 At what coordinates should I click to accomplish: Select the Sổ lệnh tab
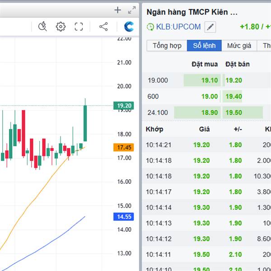(x=204, y=46)
